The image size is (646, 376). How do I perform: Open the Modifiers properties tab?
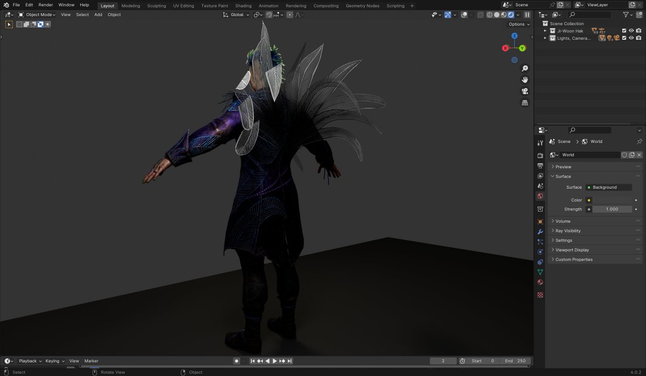pyautogui.click(x=540, y=232)
